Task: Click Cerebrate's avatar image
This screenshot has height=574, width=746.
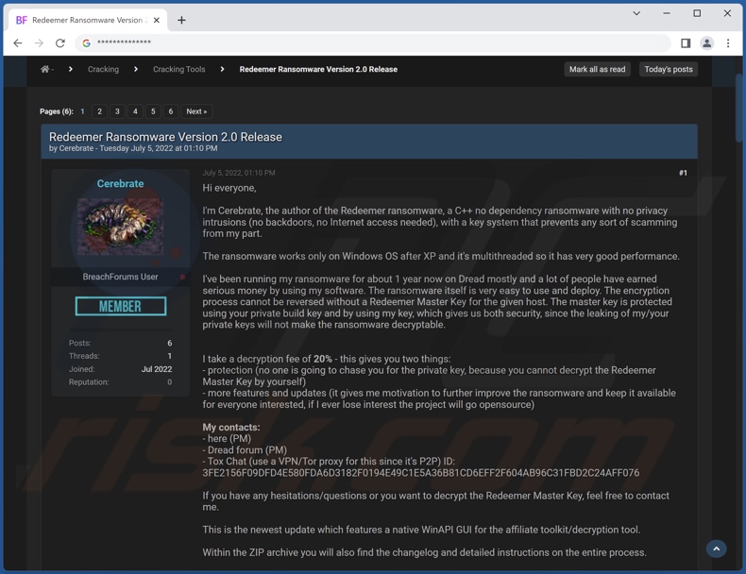Action: click(x=120, y=227)
